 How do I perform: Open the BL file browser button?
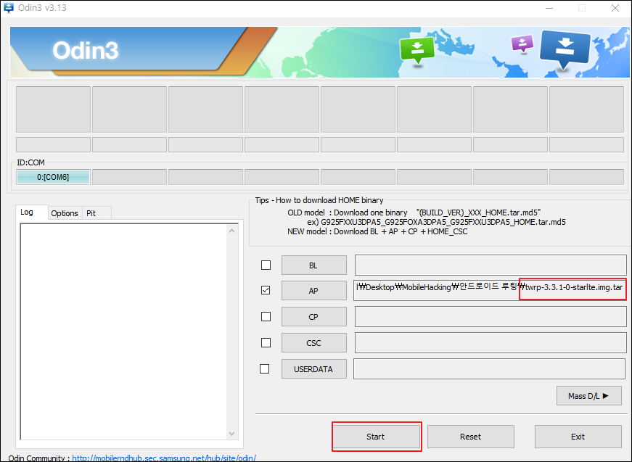[313, 265]
